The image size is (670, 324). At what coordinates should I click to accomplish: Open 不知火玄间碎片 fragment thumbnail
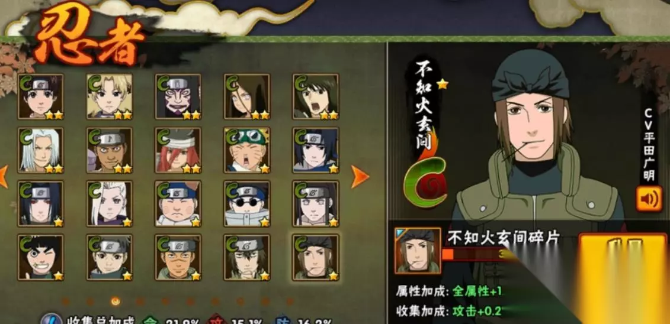click(418, 251)
